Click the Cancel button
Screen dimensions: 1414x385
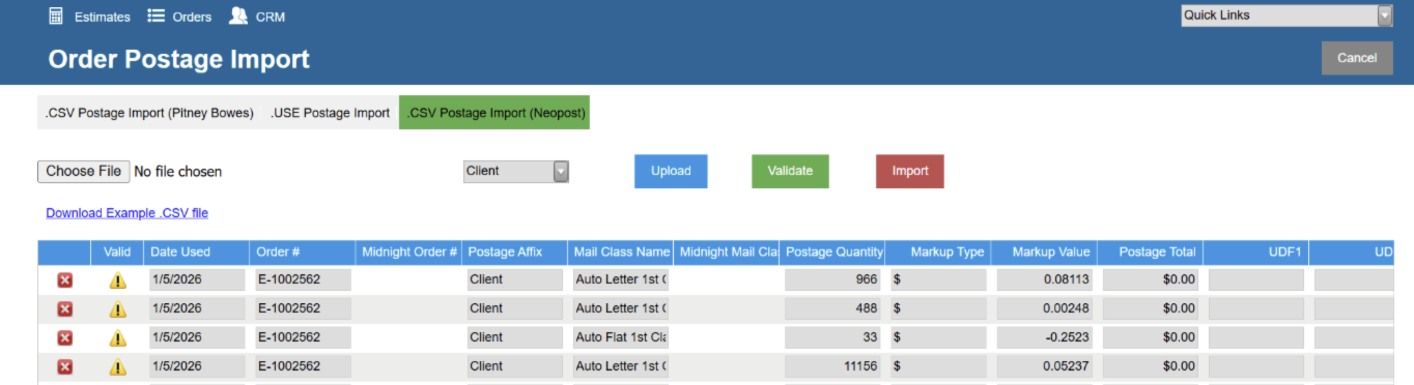(x=1357, y=58)
